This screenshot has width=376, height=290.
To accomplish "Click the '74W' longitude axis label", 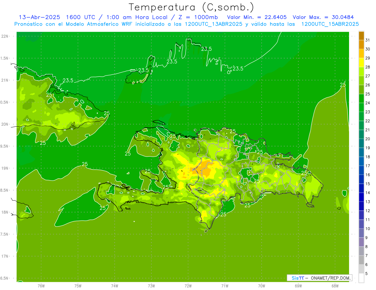I will (115, 286).
